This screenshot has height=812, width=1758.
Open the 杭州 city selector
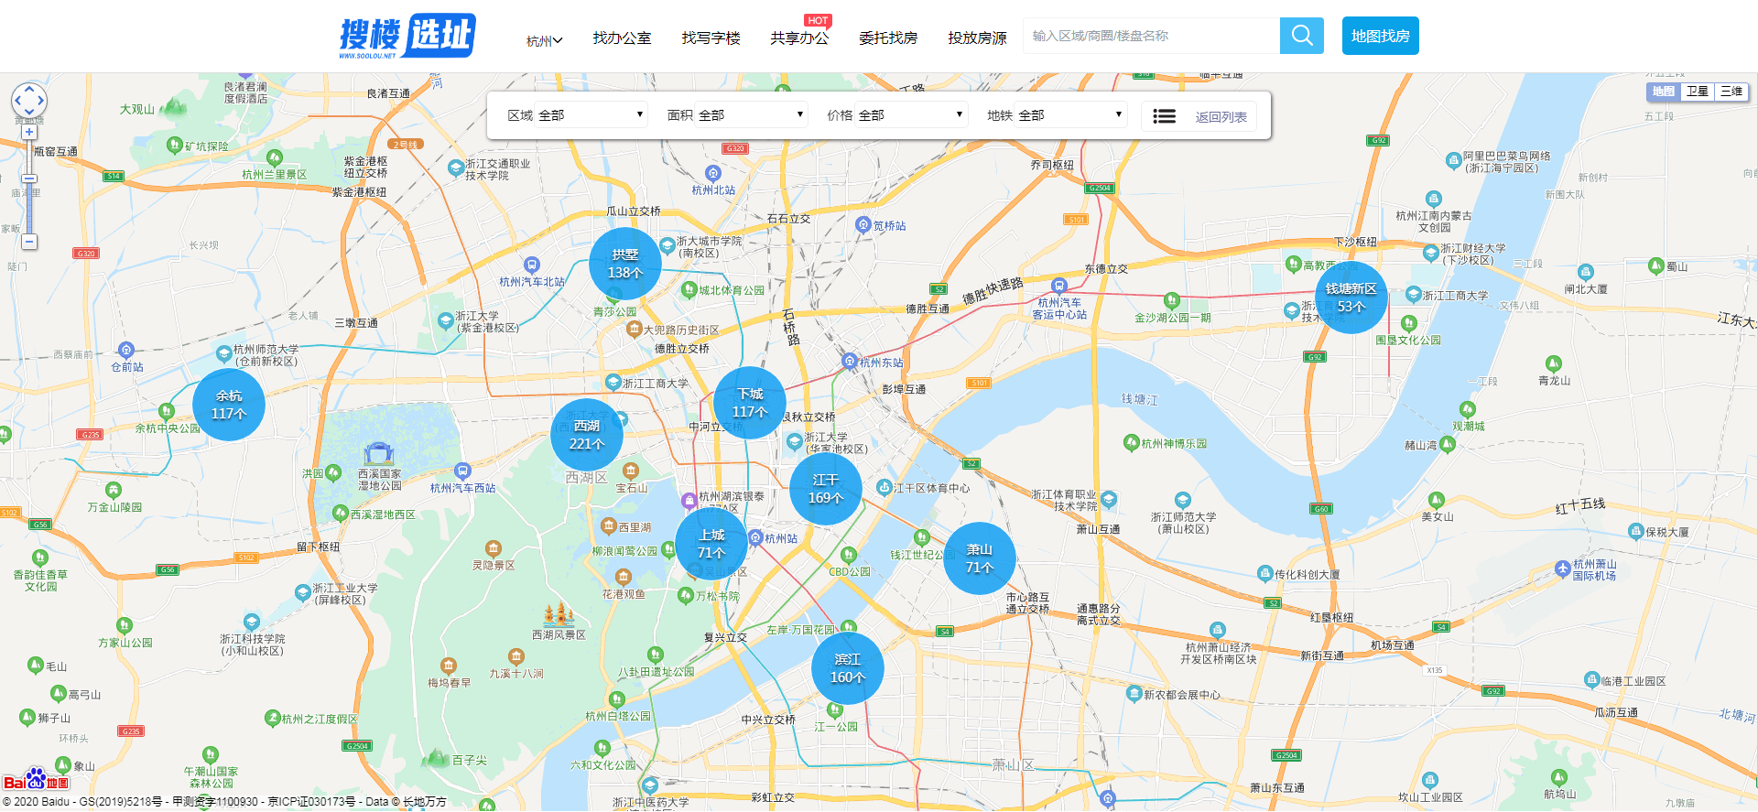pos(544,40)
